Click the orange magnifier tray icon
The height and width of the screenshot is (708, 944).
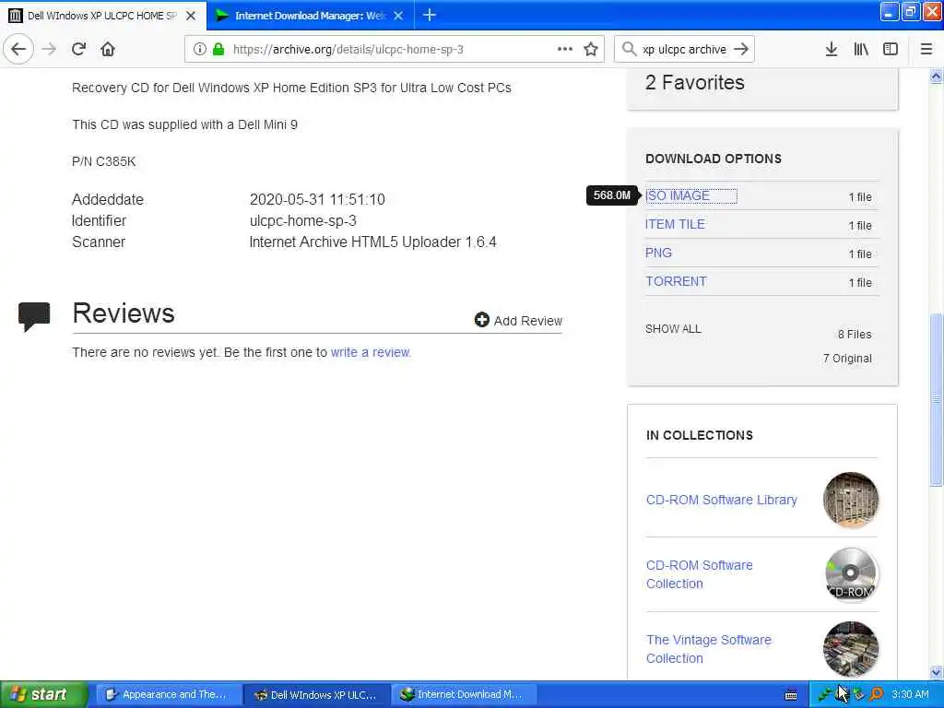click(x=877, y=694)
